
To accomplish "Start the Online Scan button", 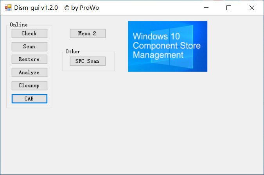I will [x=29, y=46].
